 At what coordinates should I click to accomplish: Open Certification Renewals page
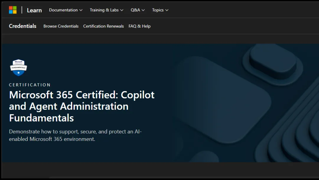click(x=104, y=26)
